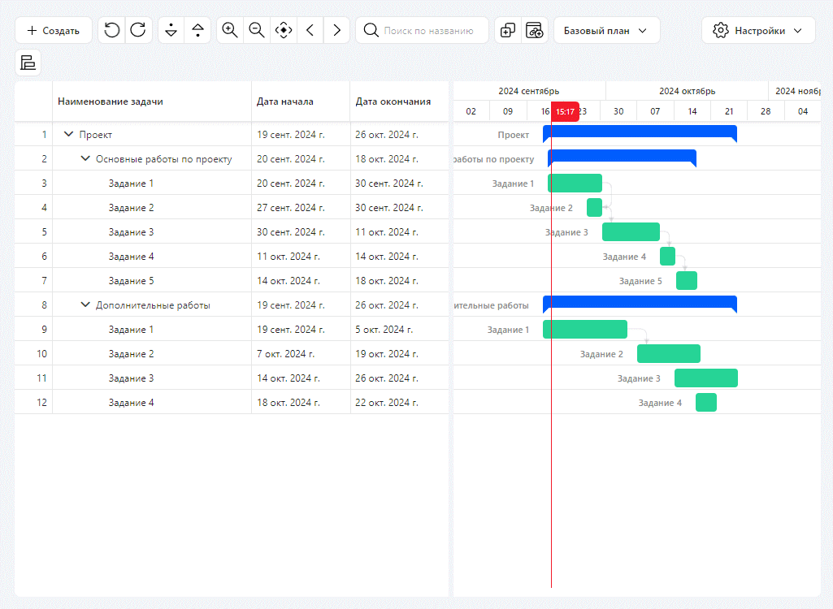The width and height of the screenshot is (833, 609).
Task: Focus the Поиск по названию field
Action: pos(423,30)
